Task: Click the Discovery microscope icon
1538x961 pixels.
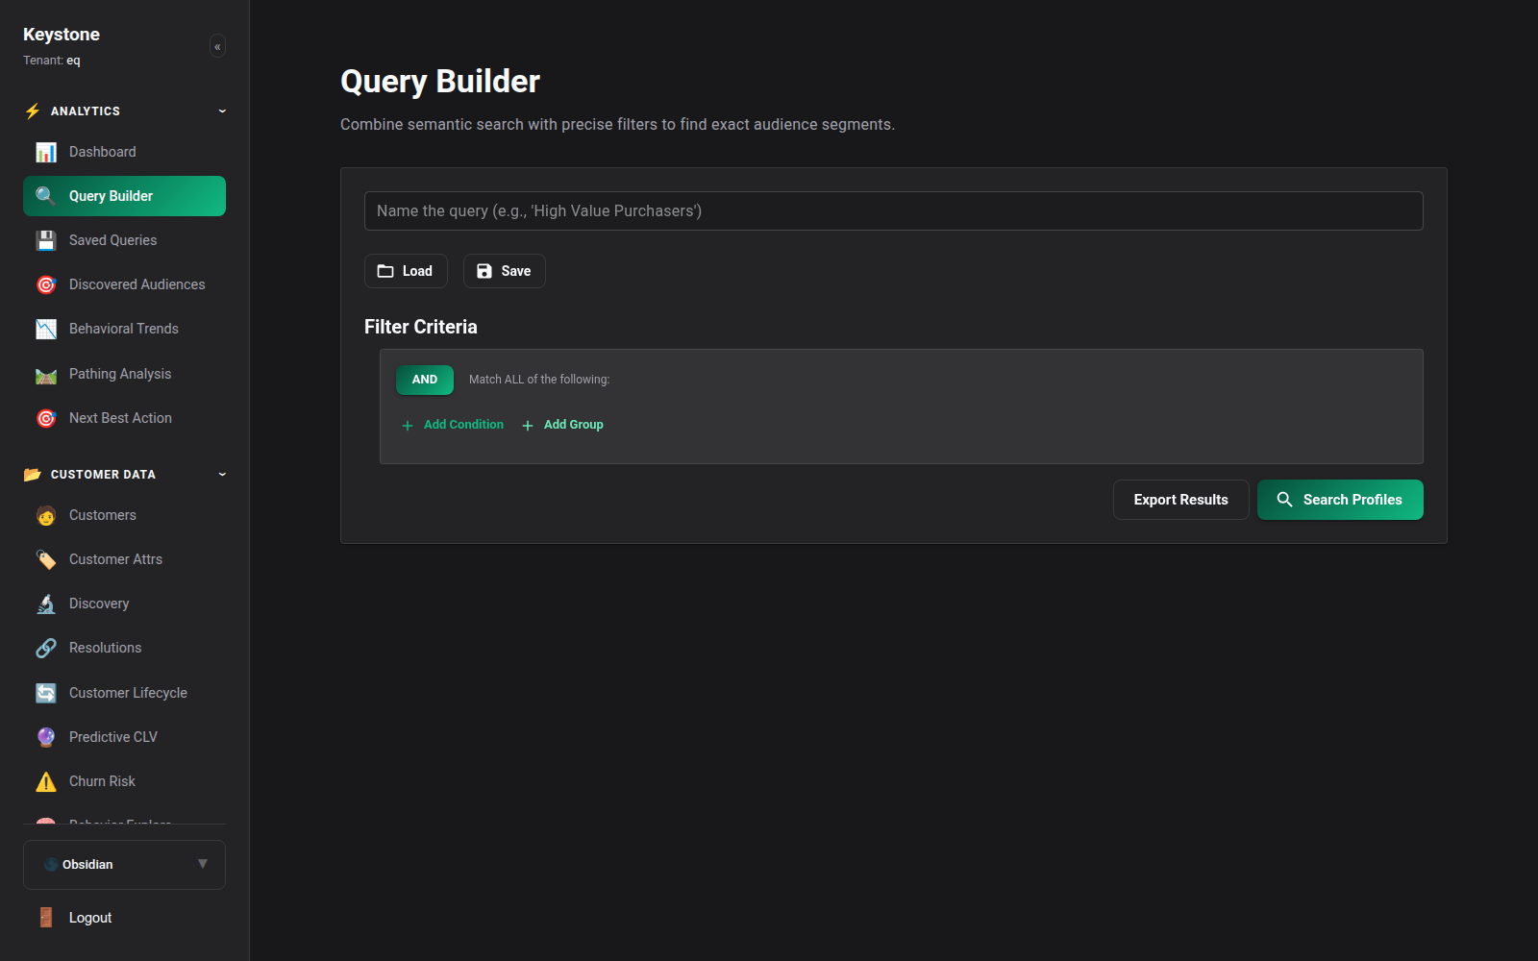Action: pyautogui.click(x=46, y=604)
